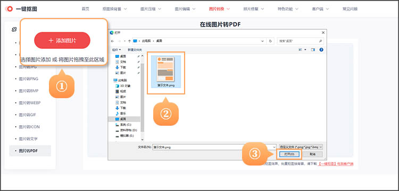Image resolution: width=399 pixels, height=191 pixels.
Task: Open the 电脑客户端 download link
Action: click(x=336, y=164)
